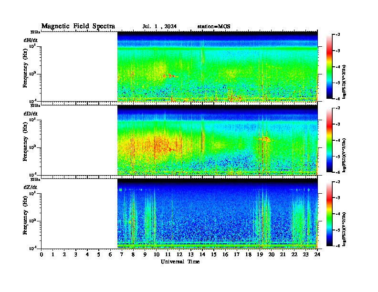Click hour 22 on the time axis
This screenshot has height=292, width=378.
pyautogui.click(x=294, y=255)
